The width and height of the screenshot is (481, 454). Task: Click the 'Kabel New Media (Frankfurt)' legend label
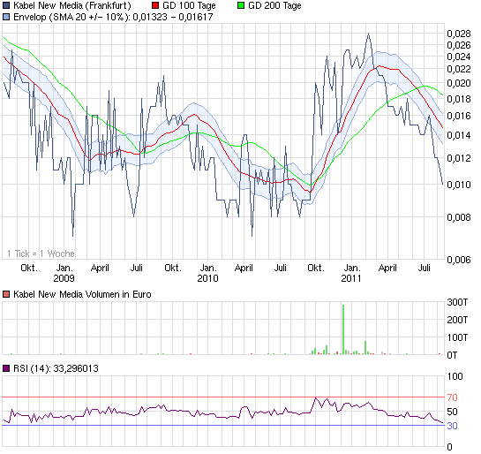tap(72, 5)
